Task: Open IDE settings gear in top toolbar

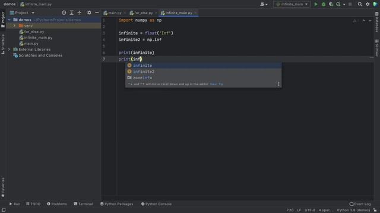Action: pyautogui.click(x=368, y=4)
